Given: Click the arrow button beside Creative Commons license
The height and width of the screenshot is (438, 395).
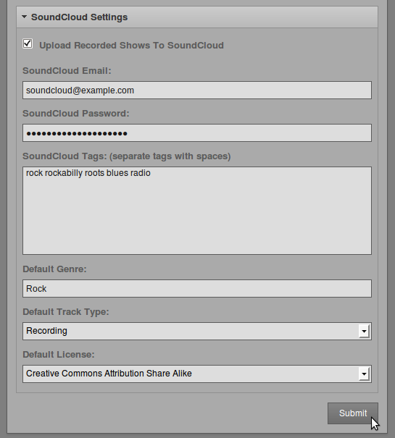Looking at the screenshot, I should click(x=364, y=374).
